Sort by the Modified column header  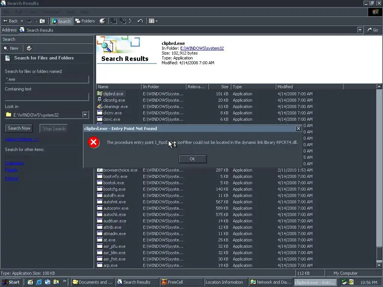click(309, 87)
